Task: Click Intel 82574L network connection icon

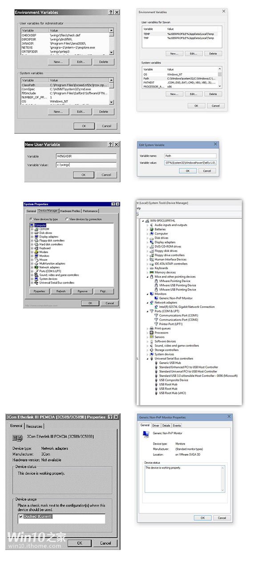Action: 156,307
